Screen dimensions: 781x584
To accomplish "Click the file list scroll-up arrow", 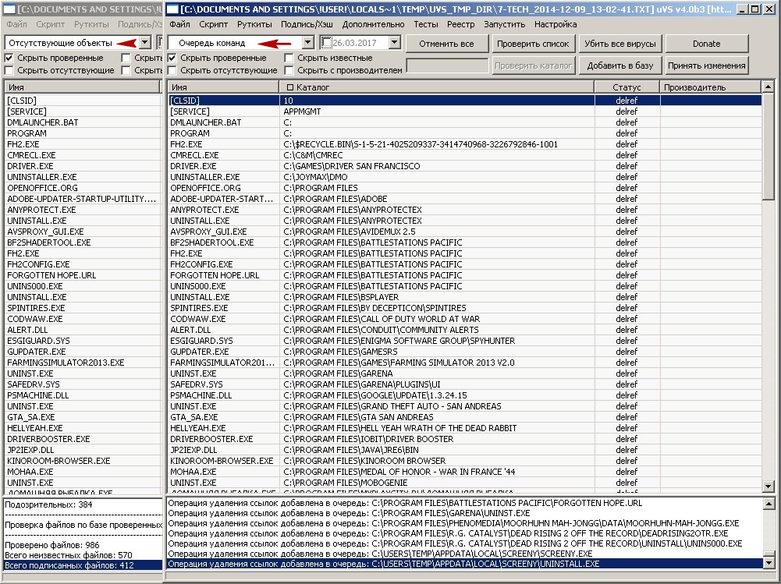I will point(768,87).
